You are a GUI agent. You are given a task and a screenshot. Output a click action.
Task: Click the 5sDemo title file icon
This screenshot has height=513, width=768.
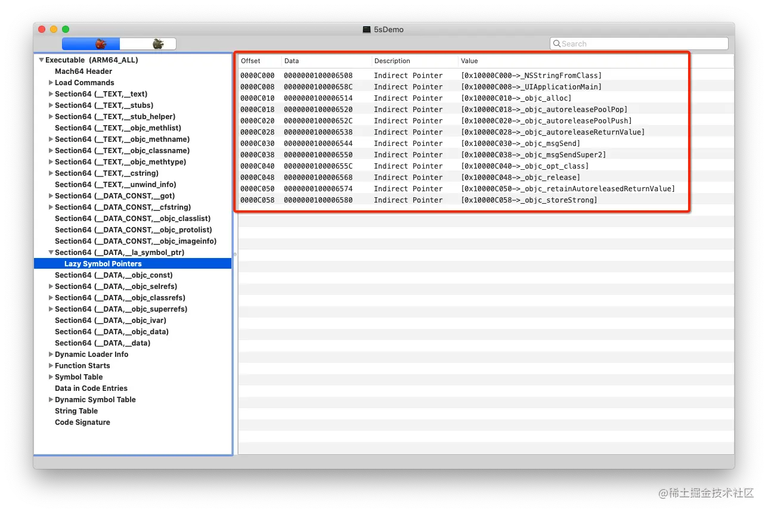point(367,29)
